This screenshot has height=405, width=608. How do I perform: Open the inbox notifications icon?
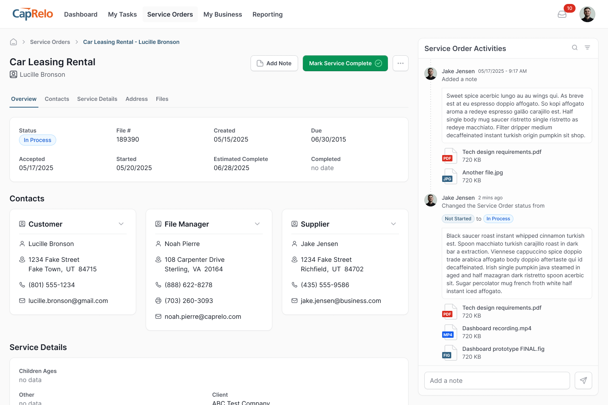562,15
